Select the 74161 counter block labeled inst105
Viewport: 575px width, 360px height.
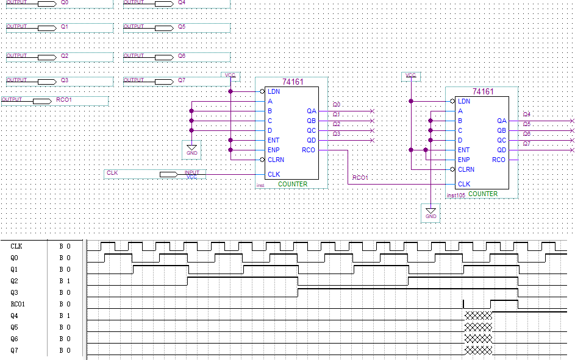click(x=482, y=143)
